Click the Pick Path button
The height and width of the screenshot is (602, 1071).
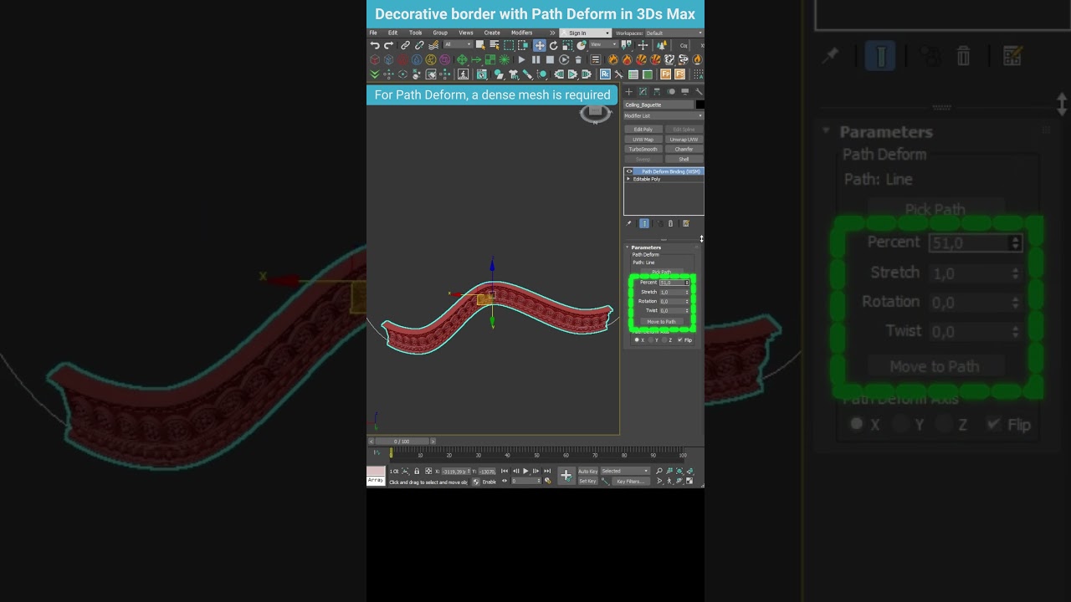pyautogui.click(x=661, y=272)
